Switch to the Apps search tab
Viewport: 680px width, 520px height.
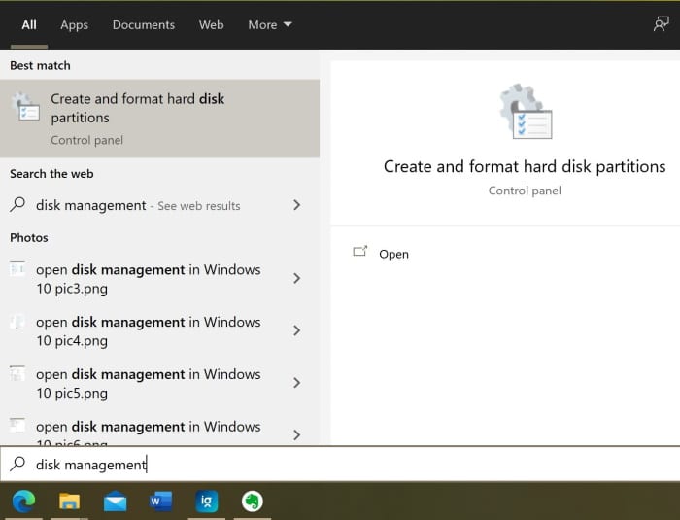(74, 24)
